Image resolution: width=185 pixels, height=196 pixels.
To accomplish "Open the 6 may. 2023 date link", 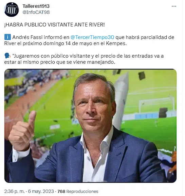I will point(41,191).
